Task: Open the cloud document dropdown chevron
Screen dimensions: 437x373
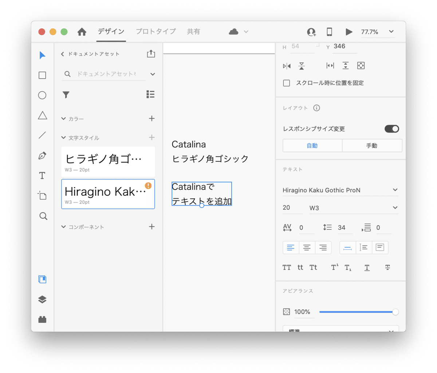Action: 246,32
